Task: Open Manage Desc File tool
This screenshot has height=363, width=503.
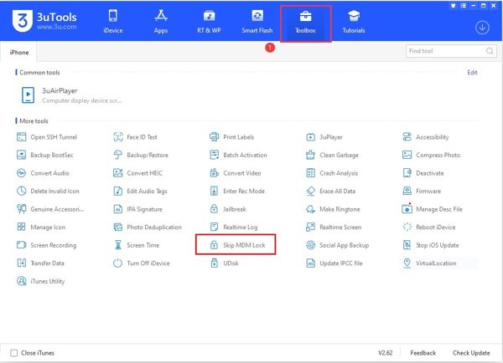Action: [433, 209]
